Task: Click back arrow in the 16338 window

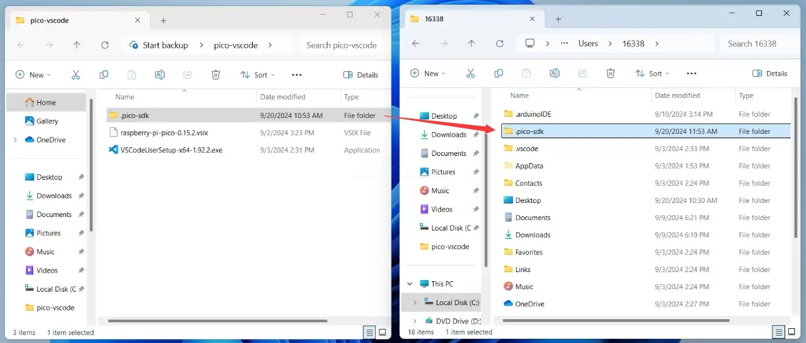Action: point(416,43)
